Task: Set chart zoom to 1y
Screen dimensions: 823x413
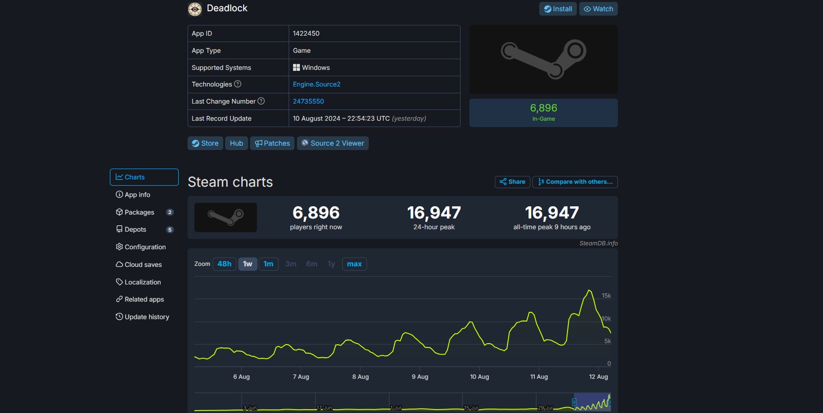Action: coord(332,264)
